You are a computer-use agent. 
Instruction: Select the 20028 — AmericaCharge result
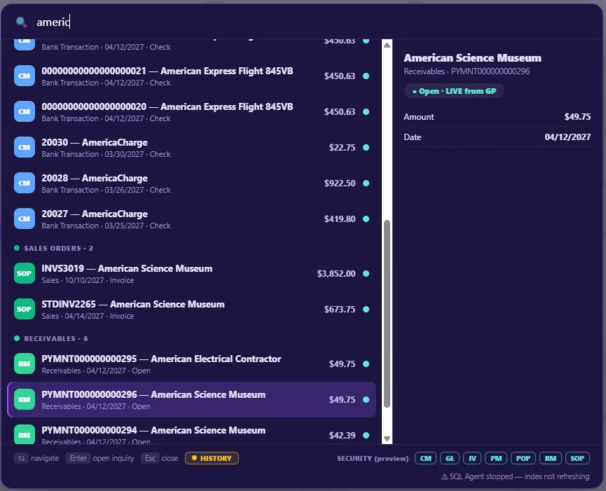click(x=192, y=183)
